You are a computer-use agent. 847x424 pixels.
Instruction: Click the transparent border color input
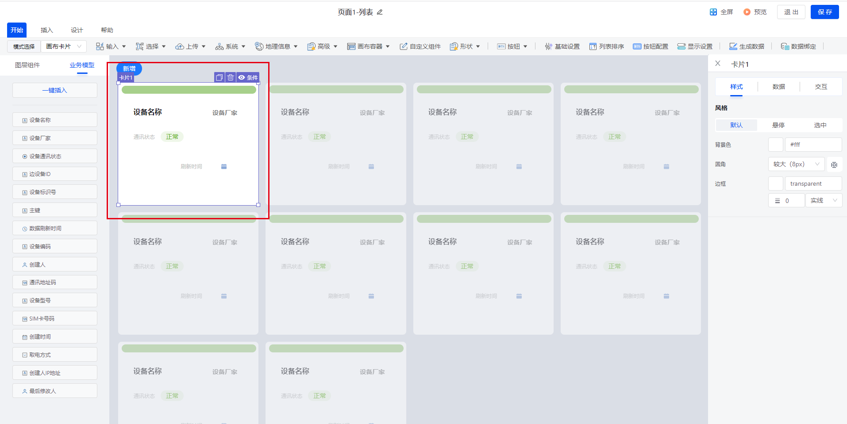(813, 183)
